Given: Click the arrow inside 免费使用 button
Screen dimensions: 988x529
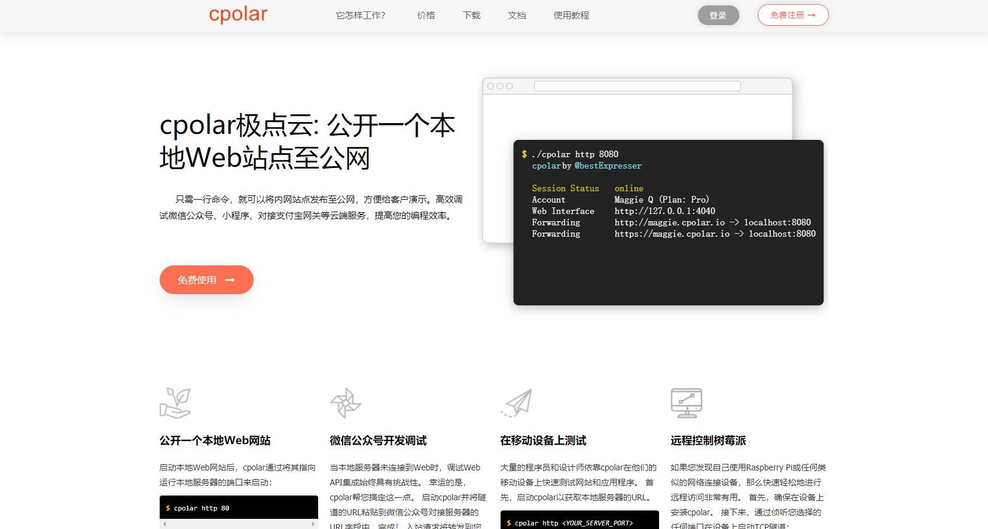Looking at the screenshot, I should 230,280.
